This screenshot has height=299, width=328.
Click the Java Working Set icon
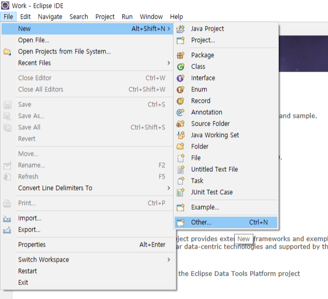click(180, 135)
